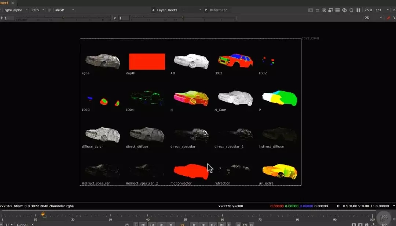Toggle the proxy mode icon
This screenshot has width=396, height=226.
(x=331, y=10)
